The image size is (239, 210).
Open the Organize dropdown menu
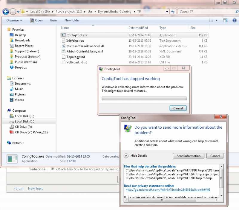click(x=14, y=20)
